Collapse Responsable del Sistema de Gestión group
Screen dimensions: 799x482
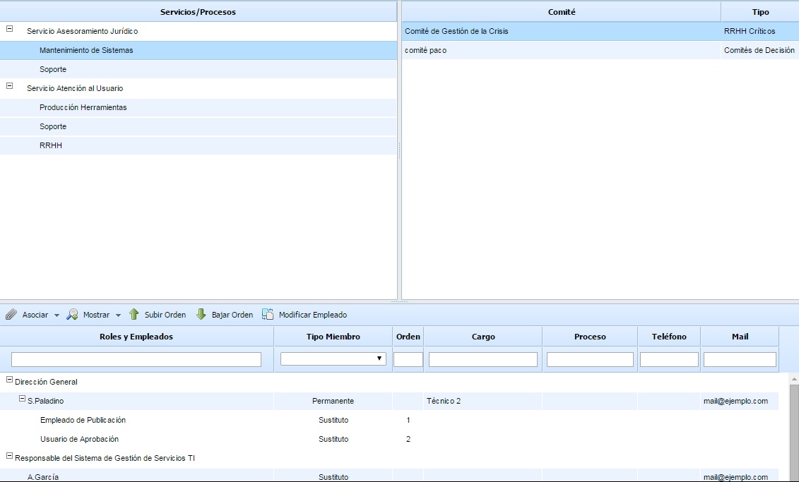pos(10,457)
